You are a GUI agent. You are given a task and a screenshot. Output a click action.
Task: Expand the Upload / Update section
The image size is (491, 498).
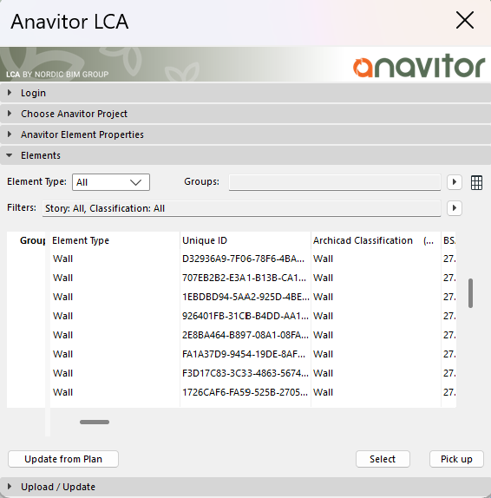[245, 487]
